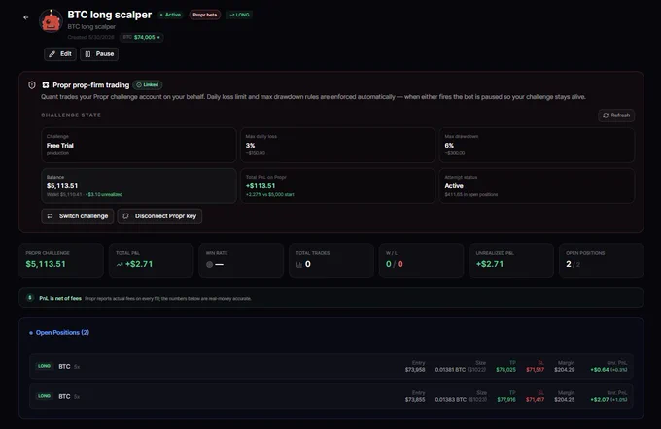The width and height of the screenshot is (661, 429).
Task: Click the Propr beta badge
Action: 204,15
